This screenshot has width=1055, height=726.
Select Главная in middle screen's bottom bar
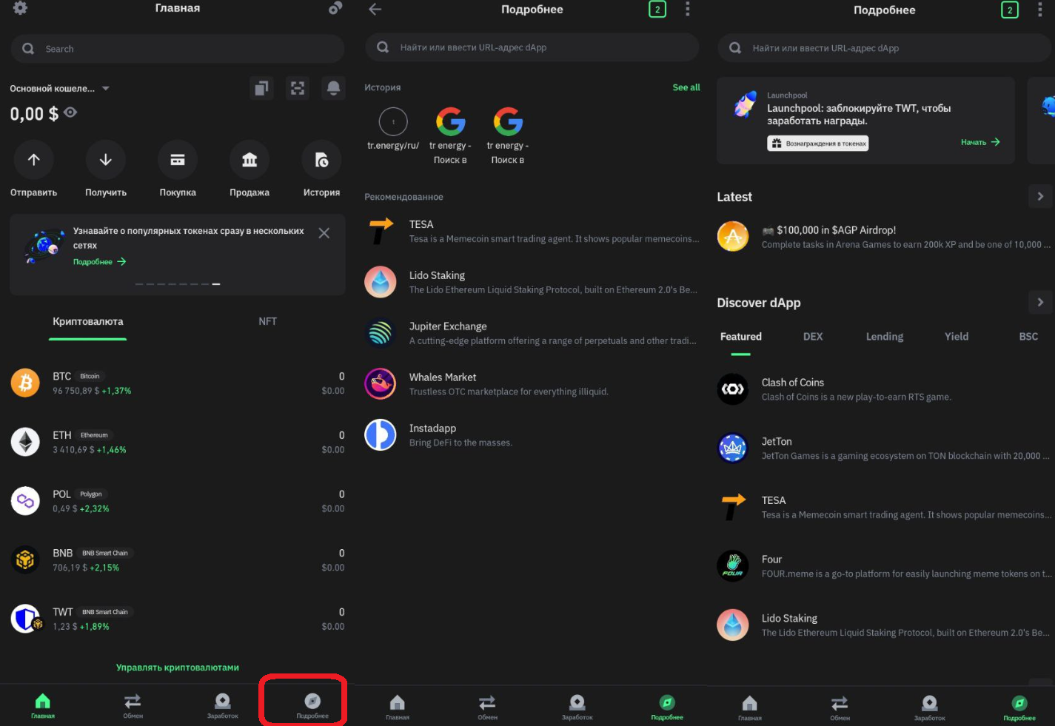[x=398, y=707]
